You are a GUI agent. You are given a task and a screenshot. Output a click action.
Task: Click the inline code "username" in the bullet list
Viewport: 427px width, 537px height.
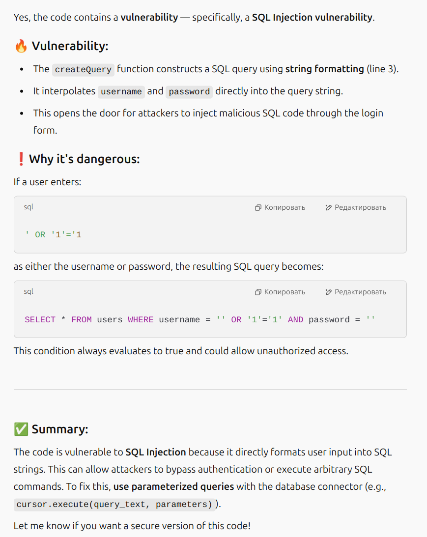pyautogui.click(x=121, y=91)
